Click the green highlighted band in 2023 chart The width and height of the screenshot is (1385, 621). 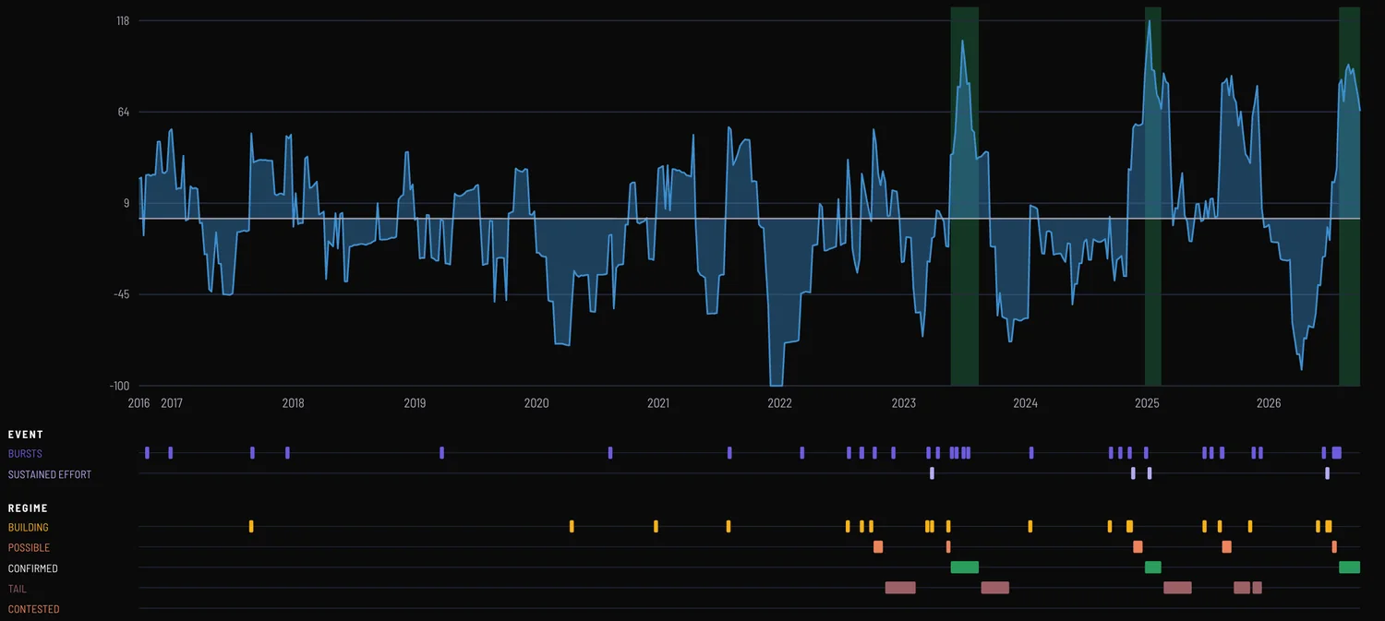tap(965, 197)
